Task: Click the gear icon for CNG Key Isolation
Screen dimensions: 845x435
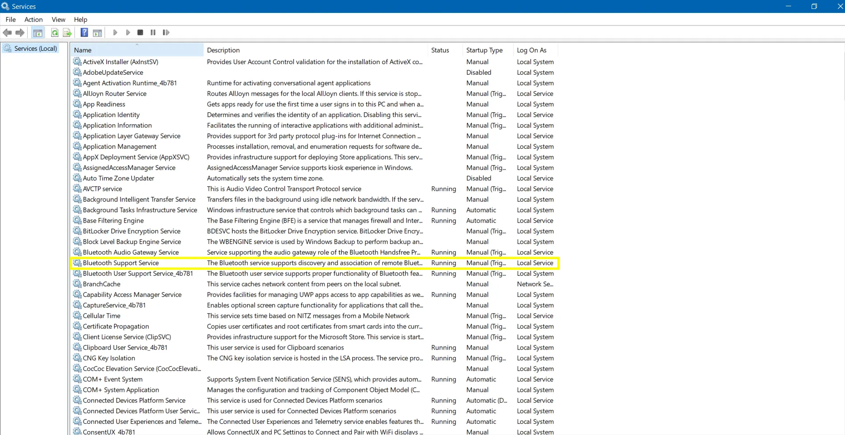Action: pos(77,358)
